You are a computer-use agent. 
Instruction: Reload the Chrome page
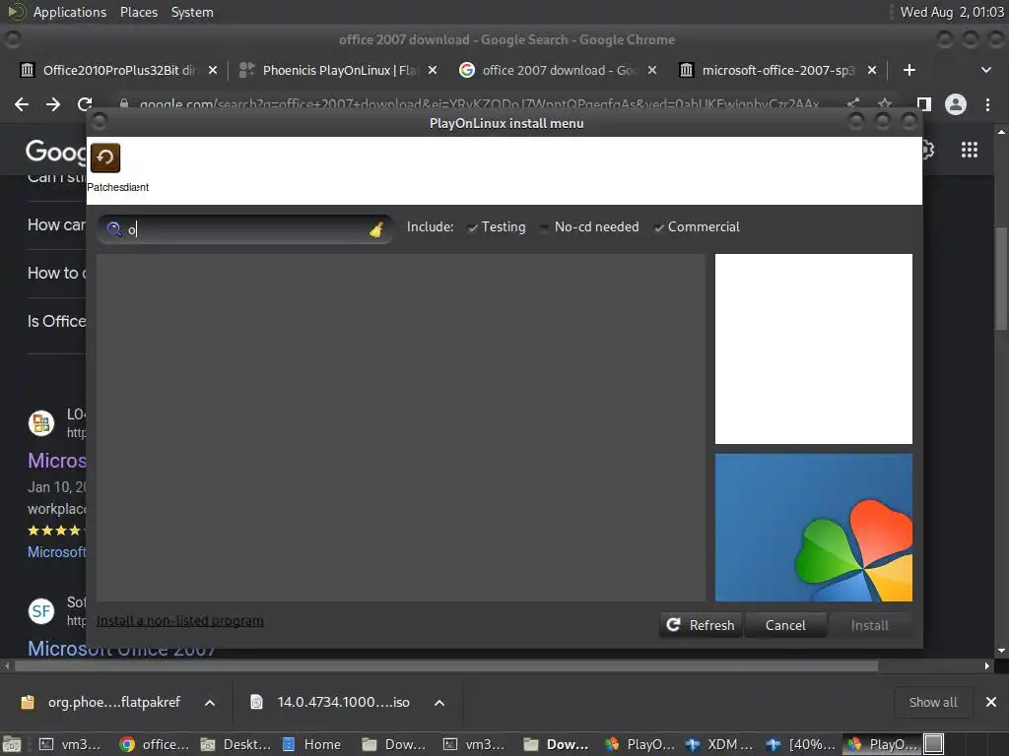85,104
